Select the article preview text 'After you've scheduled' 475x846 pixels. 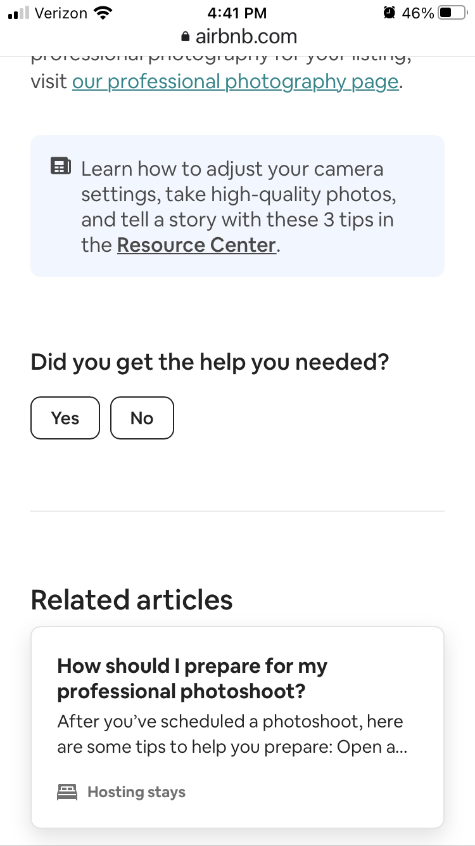click(x=232, y=734)
